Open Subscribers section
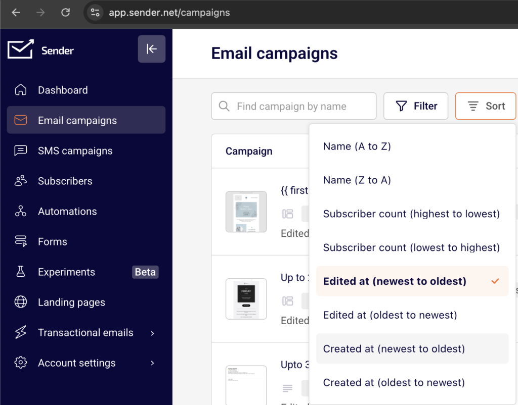This screenshot has height=405, width=518. coord(86,181)
